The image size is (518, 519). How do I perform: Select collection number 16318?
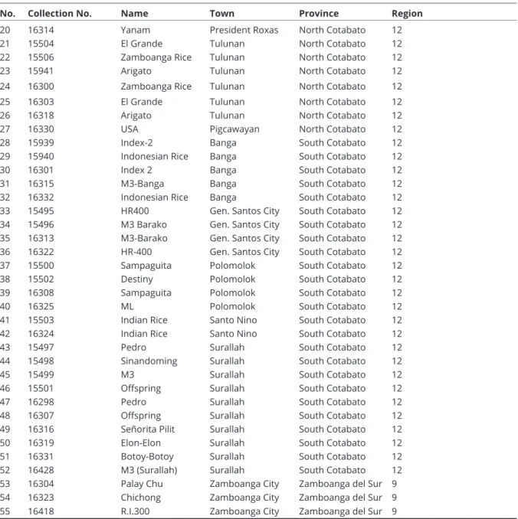(x=41, y=115)
